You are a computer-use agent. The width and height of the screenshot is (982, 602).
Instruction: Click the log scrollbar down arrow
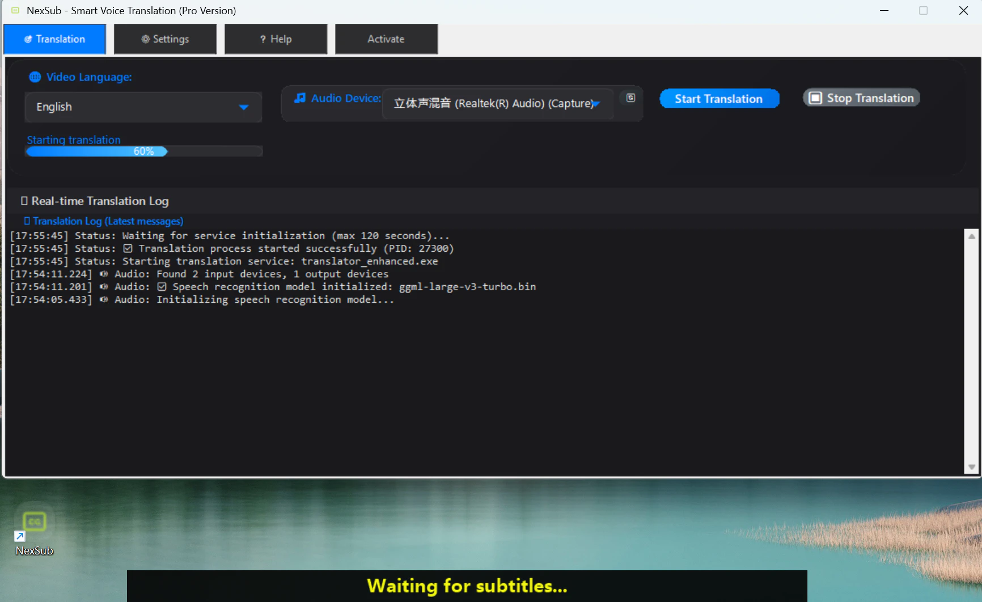pyautogui.click(x=972, y=467)
